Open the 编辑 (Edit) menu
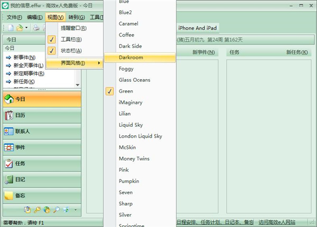The width and height of the screenshot is (317, 227). (x=35, y=17)
